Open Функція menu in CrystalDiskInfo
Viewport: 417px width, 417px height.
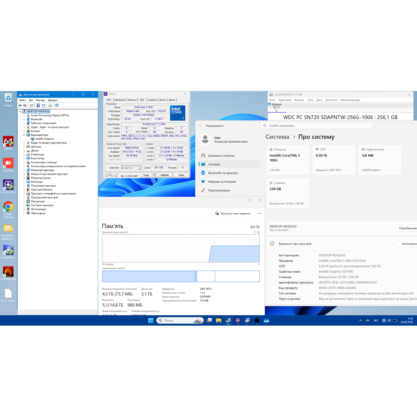coord(299,100)
